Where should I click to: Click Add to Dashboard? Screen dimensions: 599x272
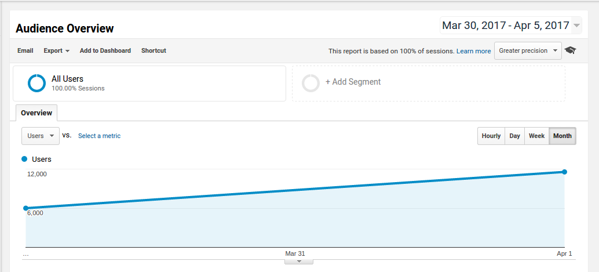pyautogui.click(x=105, y=50)
